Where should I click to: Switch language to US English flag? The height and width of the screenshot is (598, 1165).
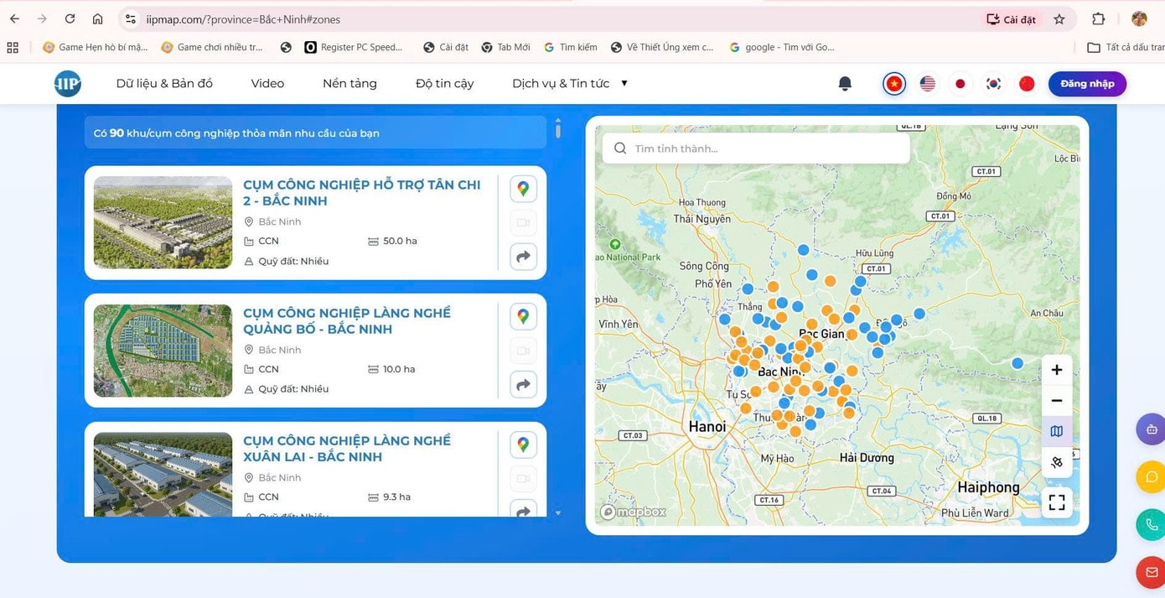[x=927, y=84]
